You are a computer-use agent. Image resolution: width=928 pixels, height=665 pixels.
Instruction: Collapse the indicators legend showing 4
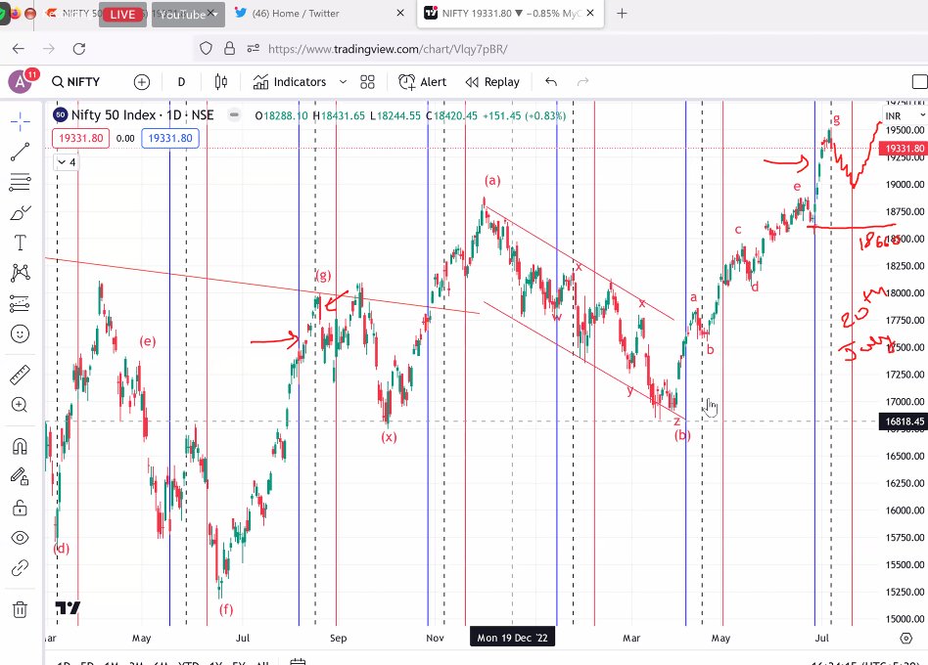click(x=66, y=162)
